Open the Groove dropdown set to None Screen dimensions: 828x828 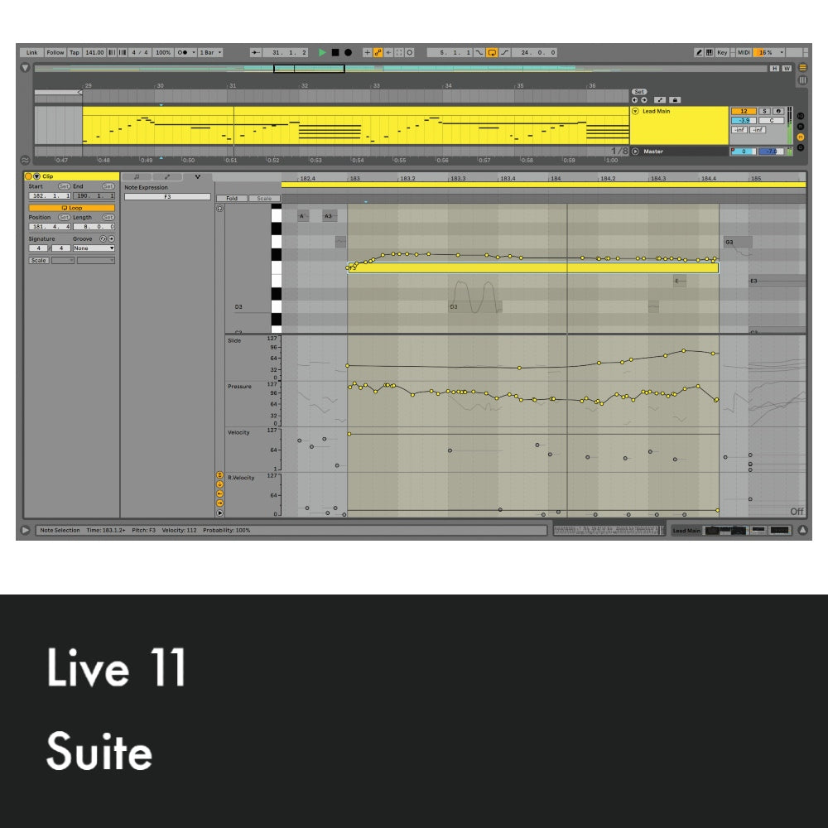tap(94, 248)
